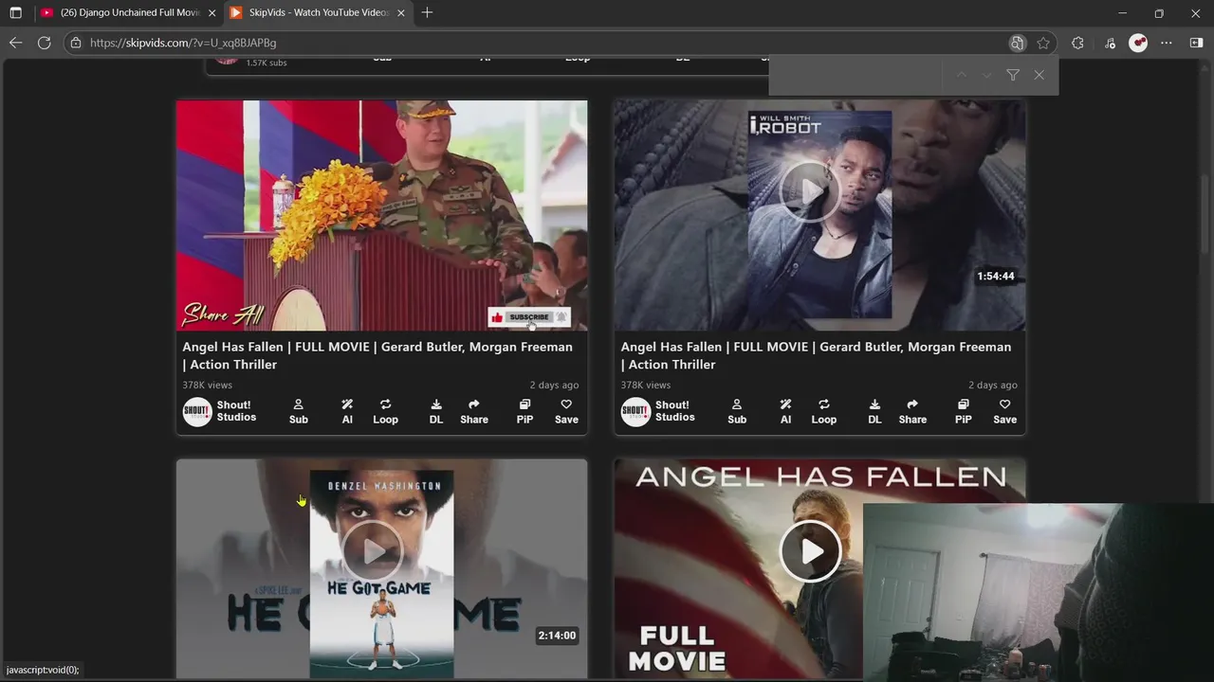1214x682 pixels.
Task: Toggle the browser sidebar panel
Action: tap(1196, 43)
